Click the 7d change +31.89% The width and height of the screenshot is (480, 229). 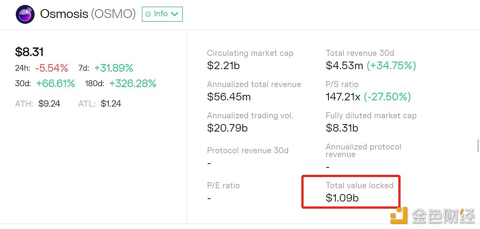point(114,68)
